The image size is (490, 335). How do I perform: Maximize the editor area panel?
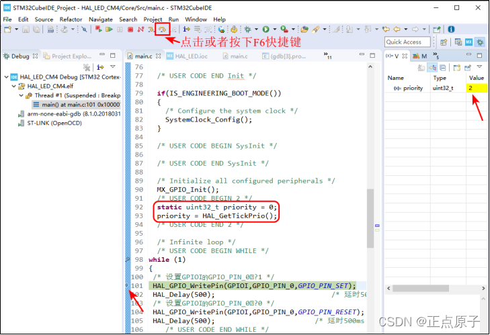click(372, 55)
